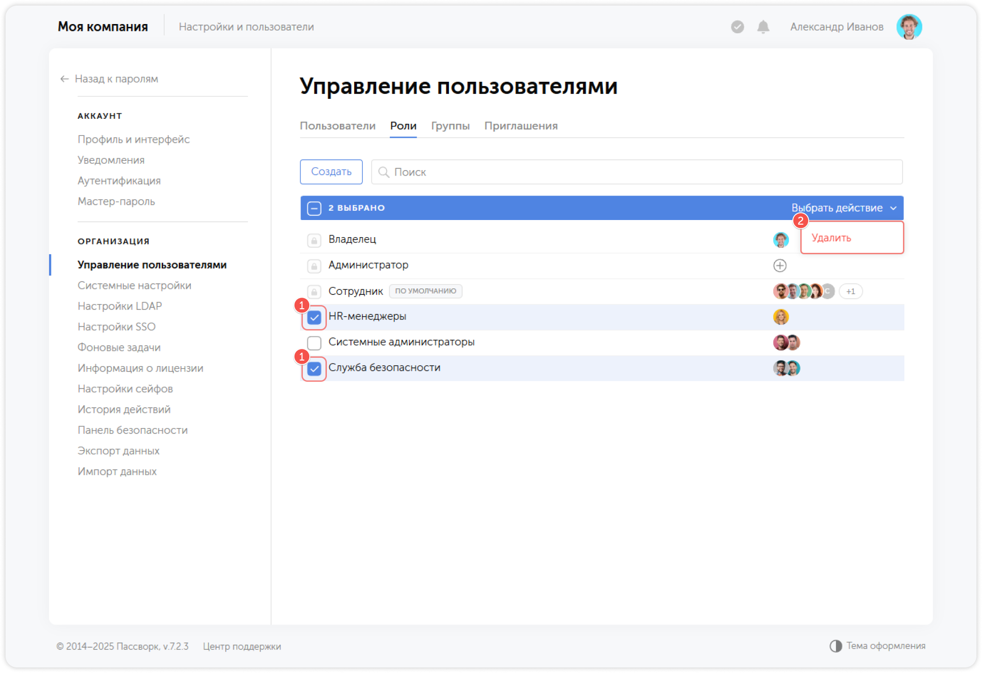Click the checkmark status icon in top bar
The width and height of the screenshot is (982, 673).
point(737,27)
